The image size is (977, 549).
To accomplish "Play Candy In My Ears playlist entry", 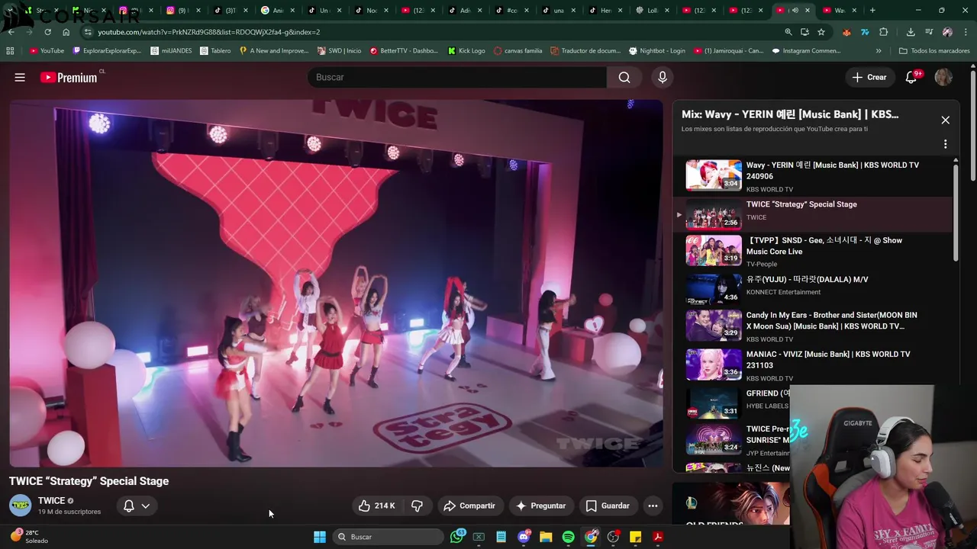I will (x=813, y=326).
